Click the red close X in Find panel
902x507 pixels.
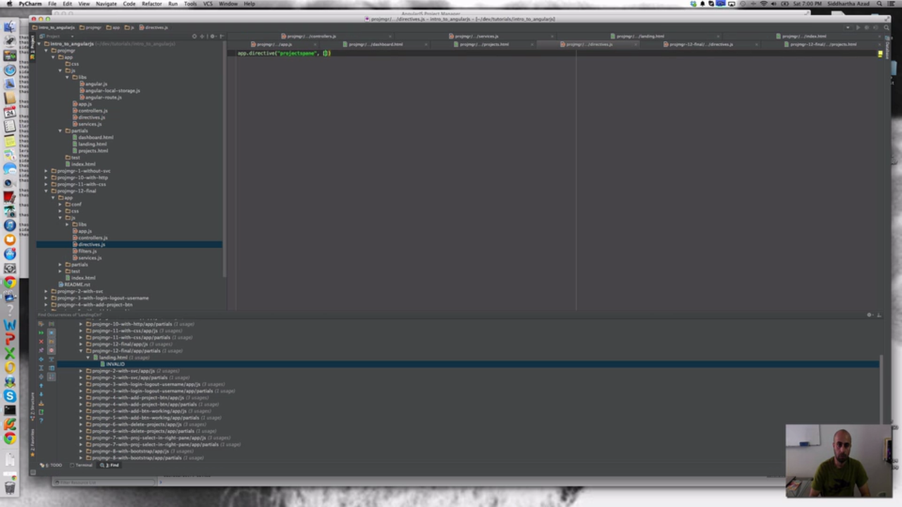tap(41, 342)
